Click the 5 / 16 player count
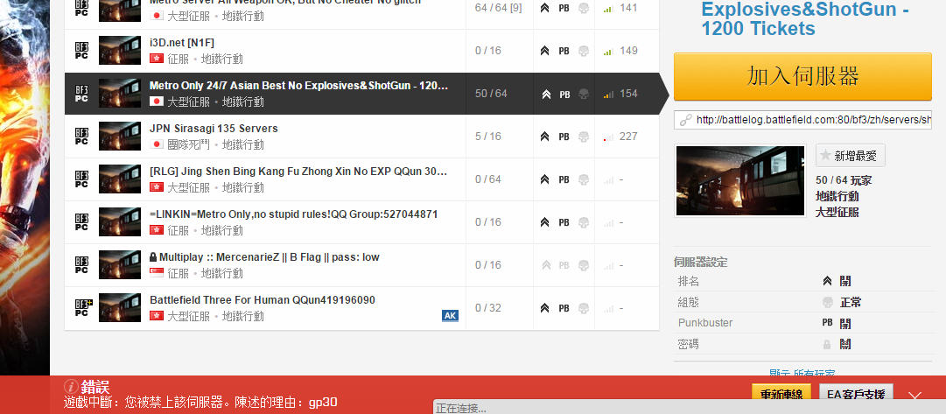The width and height of the screenshot is (946, 414). (488, 137)
